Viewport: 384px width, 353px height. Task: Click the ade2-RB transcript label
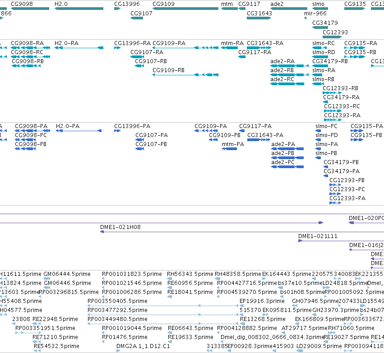[282, 70]
